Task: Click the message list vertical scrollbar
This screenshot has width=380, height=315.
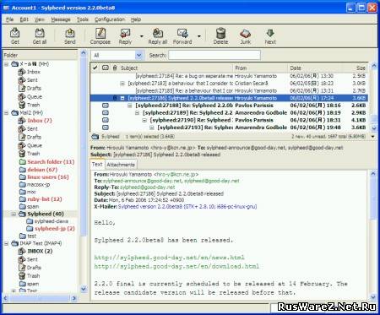Action: click(x=374, y=97)
